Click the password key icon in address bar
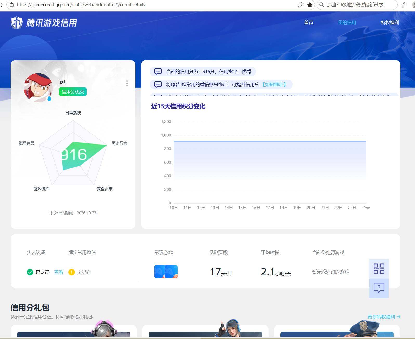Screen dimensions: 415x339 [301, 5]
